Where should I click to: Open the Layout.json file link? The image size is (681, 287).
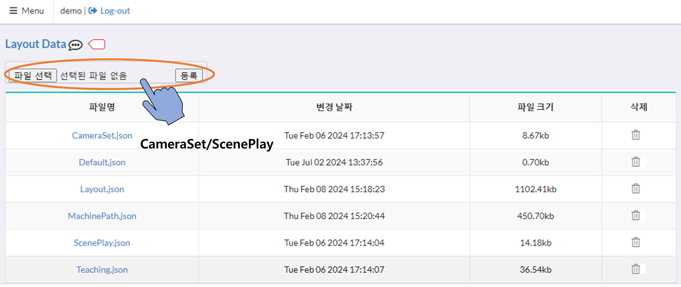[x=102, y=189]
